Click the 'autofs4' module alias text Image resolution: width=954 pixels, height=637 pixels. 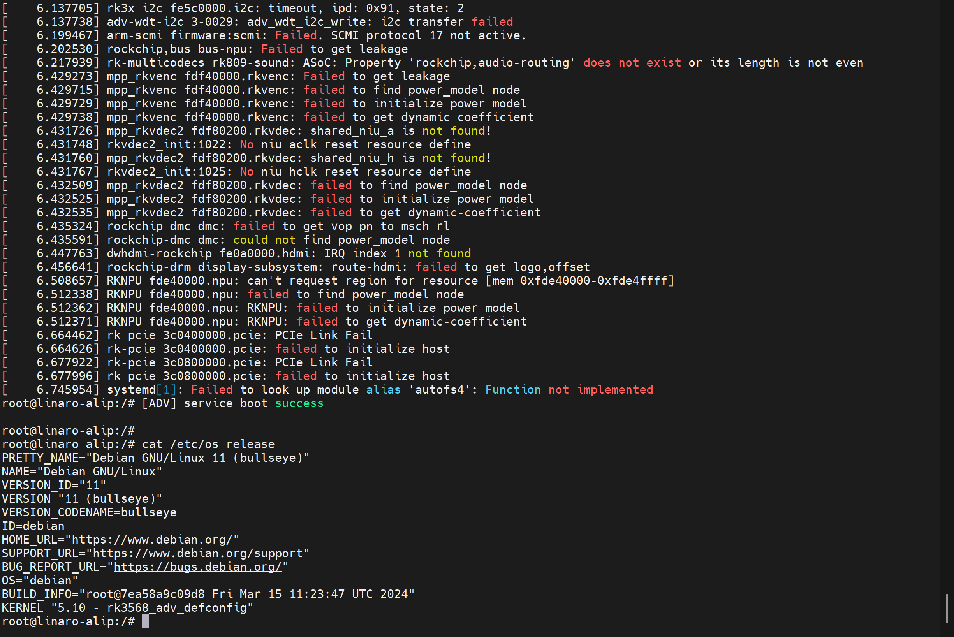coord(439,390)
